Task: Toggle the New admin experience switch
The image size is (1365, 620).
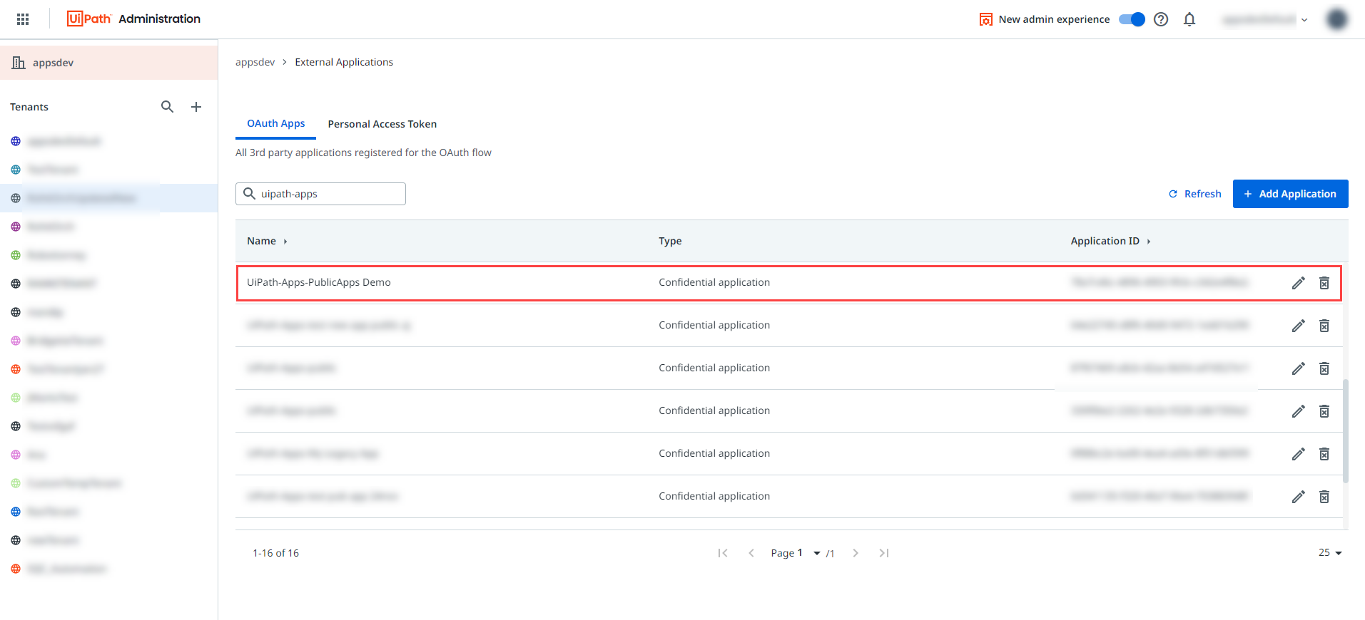Action: click(1131, 19)
